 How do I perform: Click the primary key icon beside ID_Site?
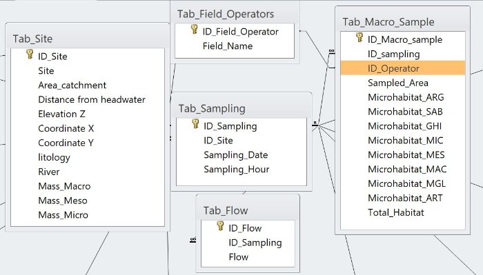(30, 54)
